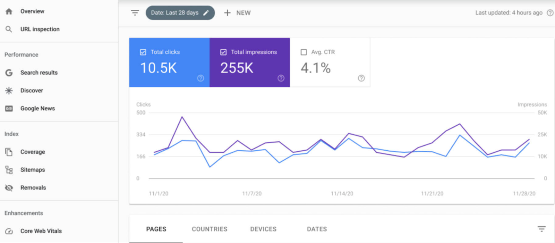
Task: Open table filter icon beside Dates tab
Action: pos(541,229)
